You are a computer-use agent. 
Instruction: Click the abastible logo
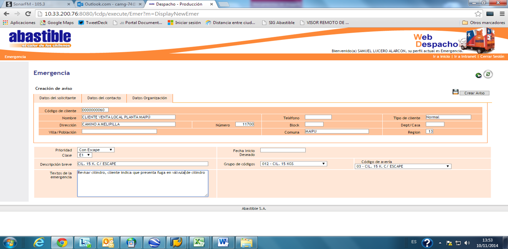pyautogui.click(x=40, y=39)
